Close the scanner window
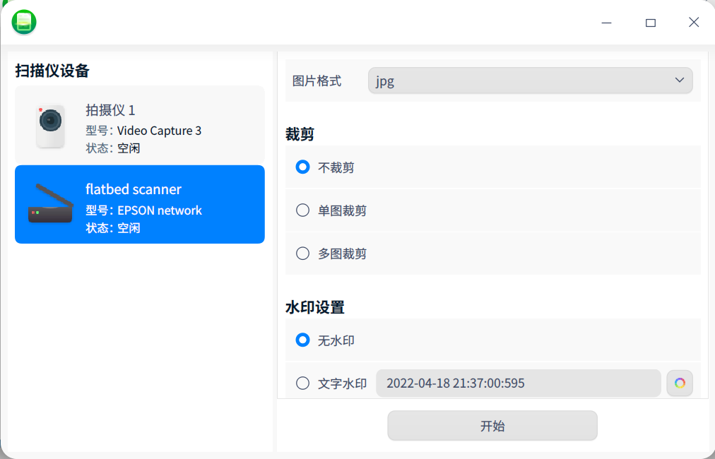 (694, 23)
